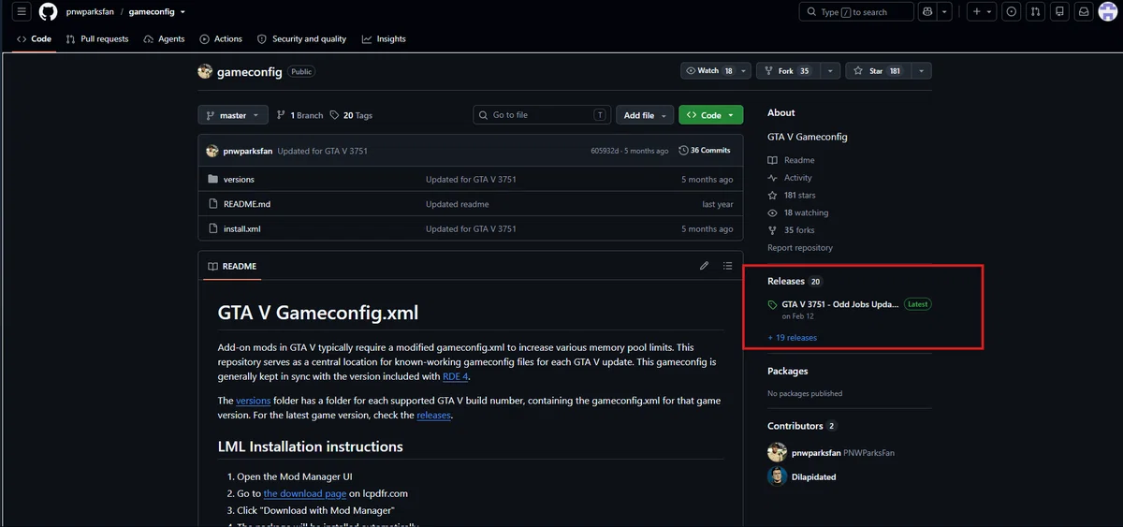The width and height of the screenshot is (1123, 527).
Task: Open the Releases 20 heading link
Action: point(795,281)
